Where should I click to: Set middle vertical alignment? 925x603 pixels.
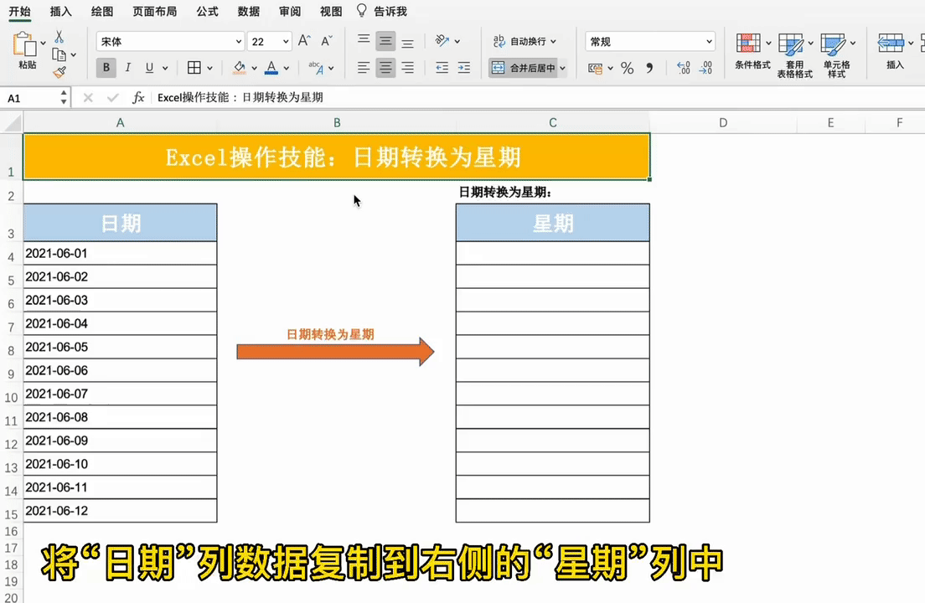(x=385, y=41)
